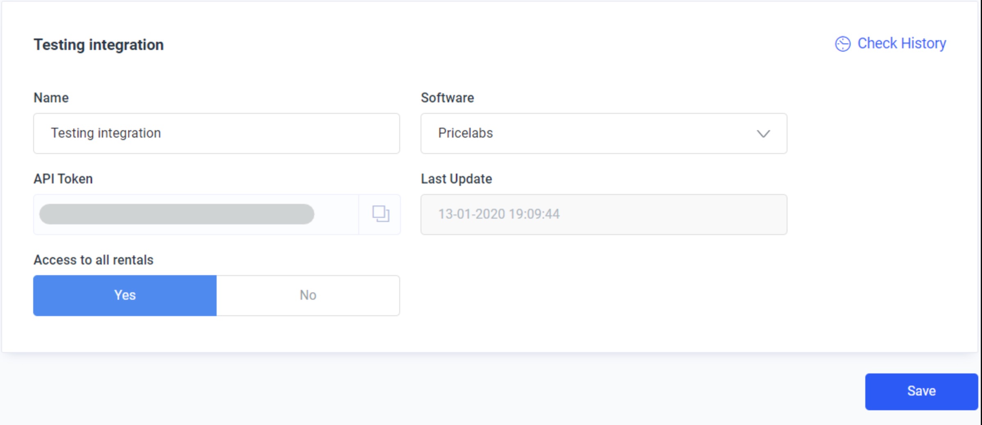This screenshot has width=982, height=425.
Task: Click the bold Testing integration page heading
Action: [x=99, y=45]
